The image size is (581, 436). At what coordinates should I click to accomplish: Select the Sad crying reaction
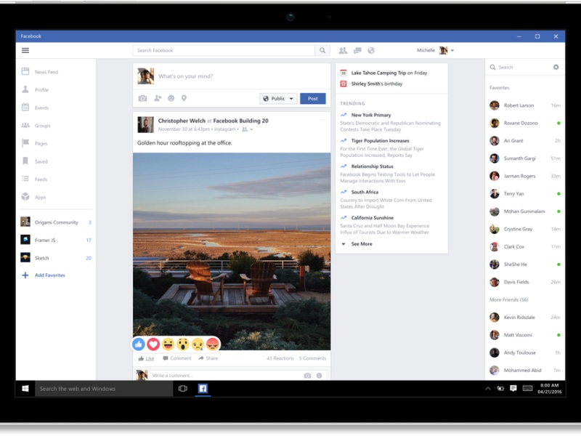pos(198,344)
